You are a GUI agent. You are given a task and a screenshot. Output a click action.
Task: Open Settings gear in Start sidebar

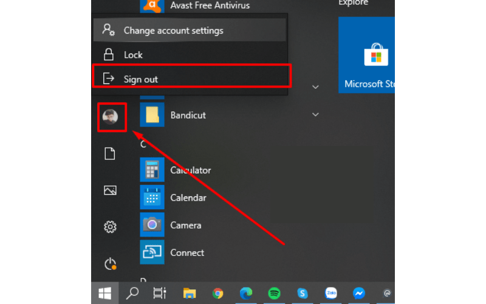(110, 227)
